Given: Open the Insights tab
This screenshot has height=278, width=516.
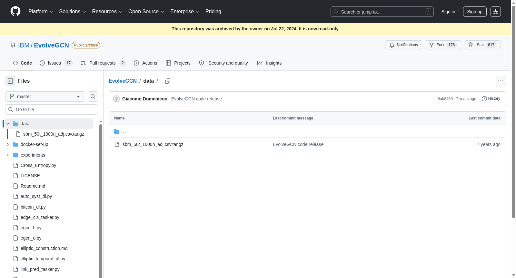Looking at the screenshot, I should tap(269, 63).
